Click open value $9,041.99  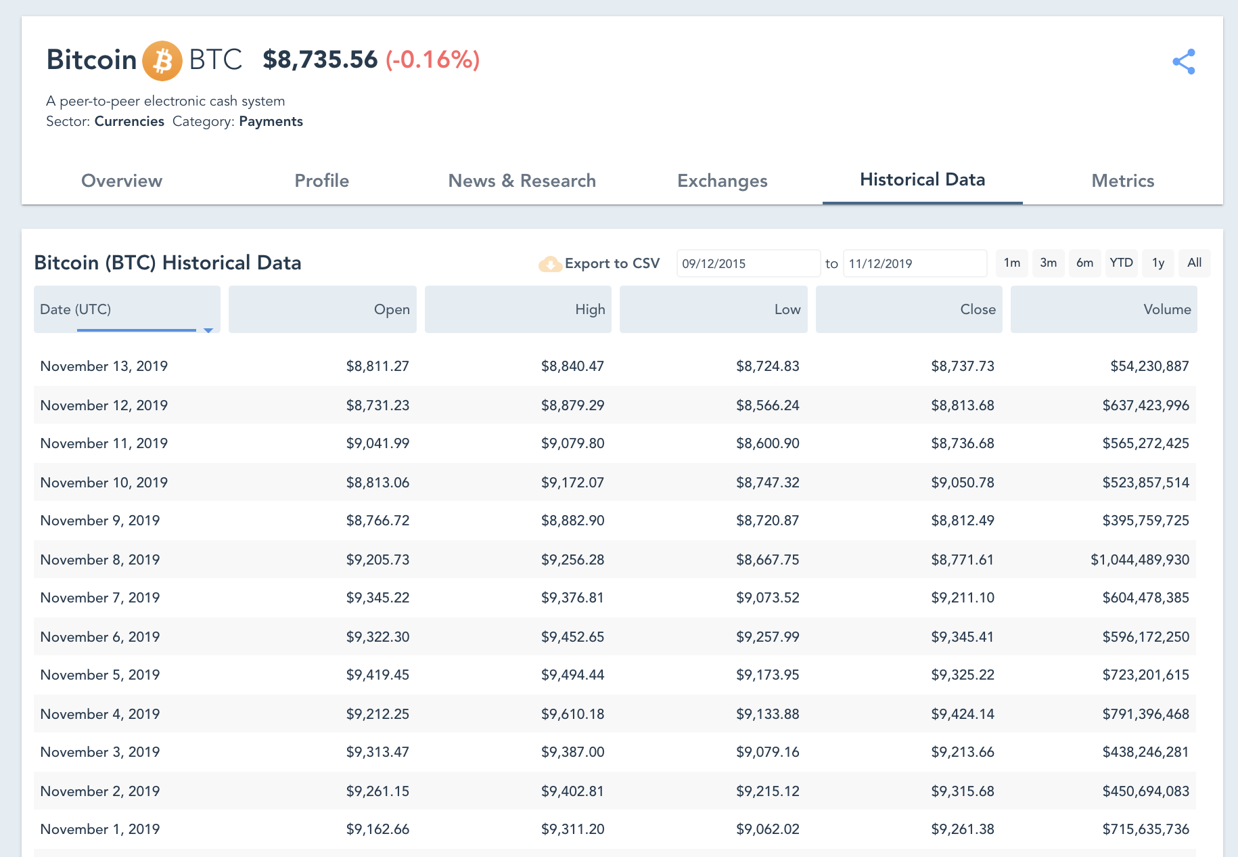pyautogui.click(x=377, y=443)
